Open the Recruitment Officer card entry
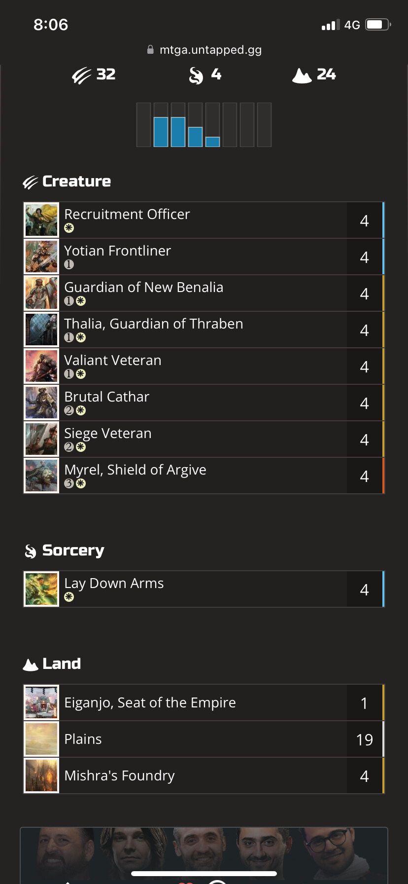Image resolution: width=408 pixels, height=884 pixels. [204, 220]
